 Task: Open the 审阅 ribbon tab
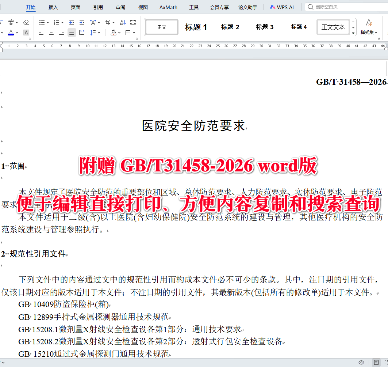[120, 7]
